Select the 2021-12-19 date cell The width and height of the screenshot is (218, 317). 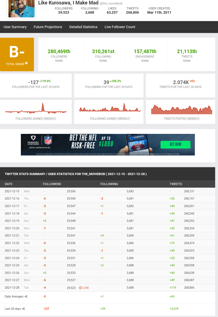click(12, 221)
